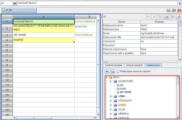Enable Prefix table name to column checkbox
Viewport: 182px width, 120px height.
pos(118,72)
